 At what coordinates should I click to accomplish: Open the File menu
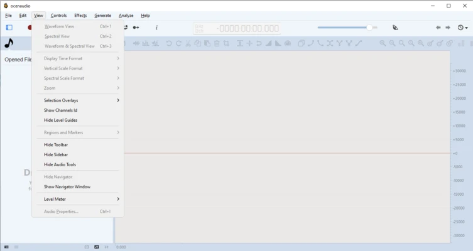point(8,15)
